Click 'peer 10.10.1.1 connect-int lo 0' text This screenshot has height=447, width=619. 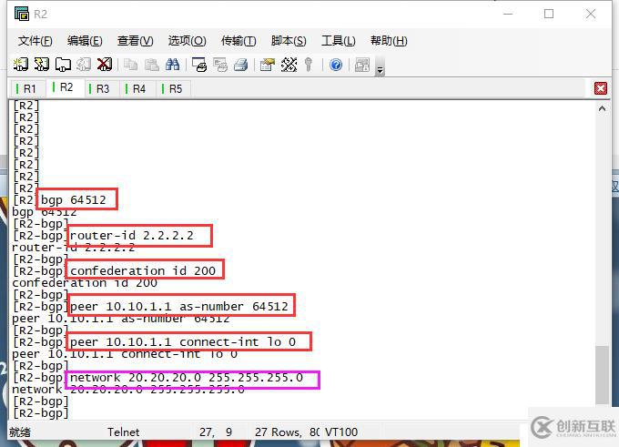pos(183,342)
